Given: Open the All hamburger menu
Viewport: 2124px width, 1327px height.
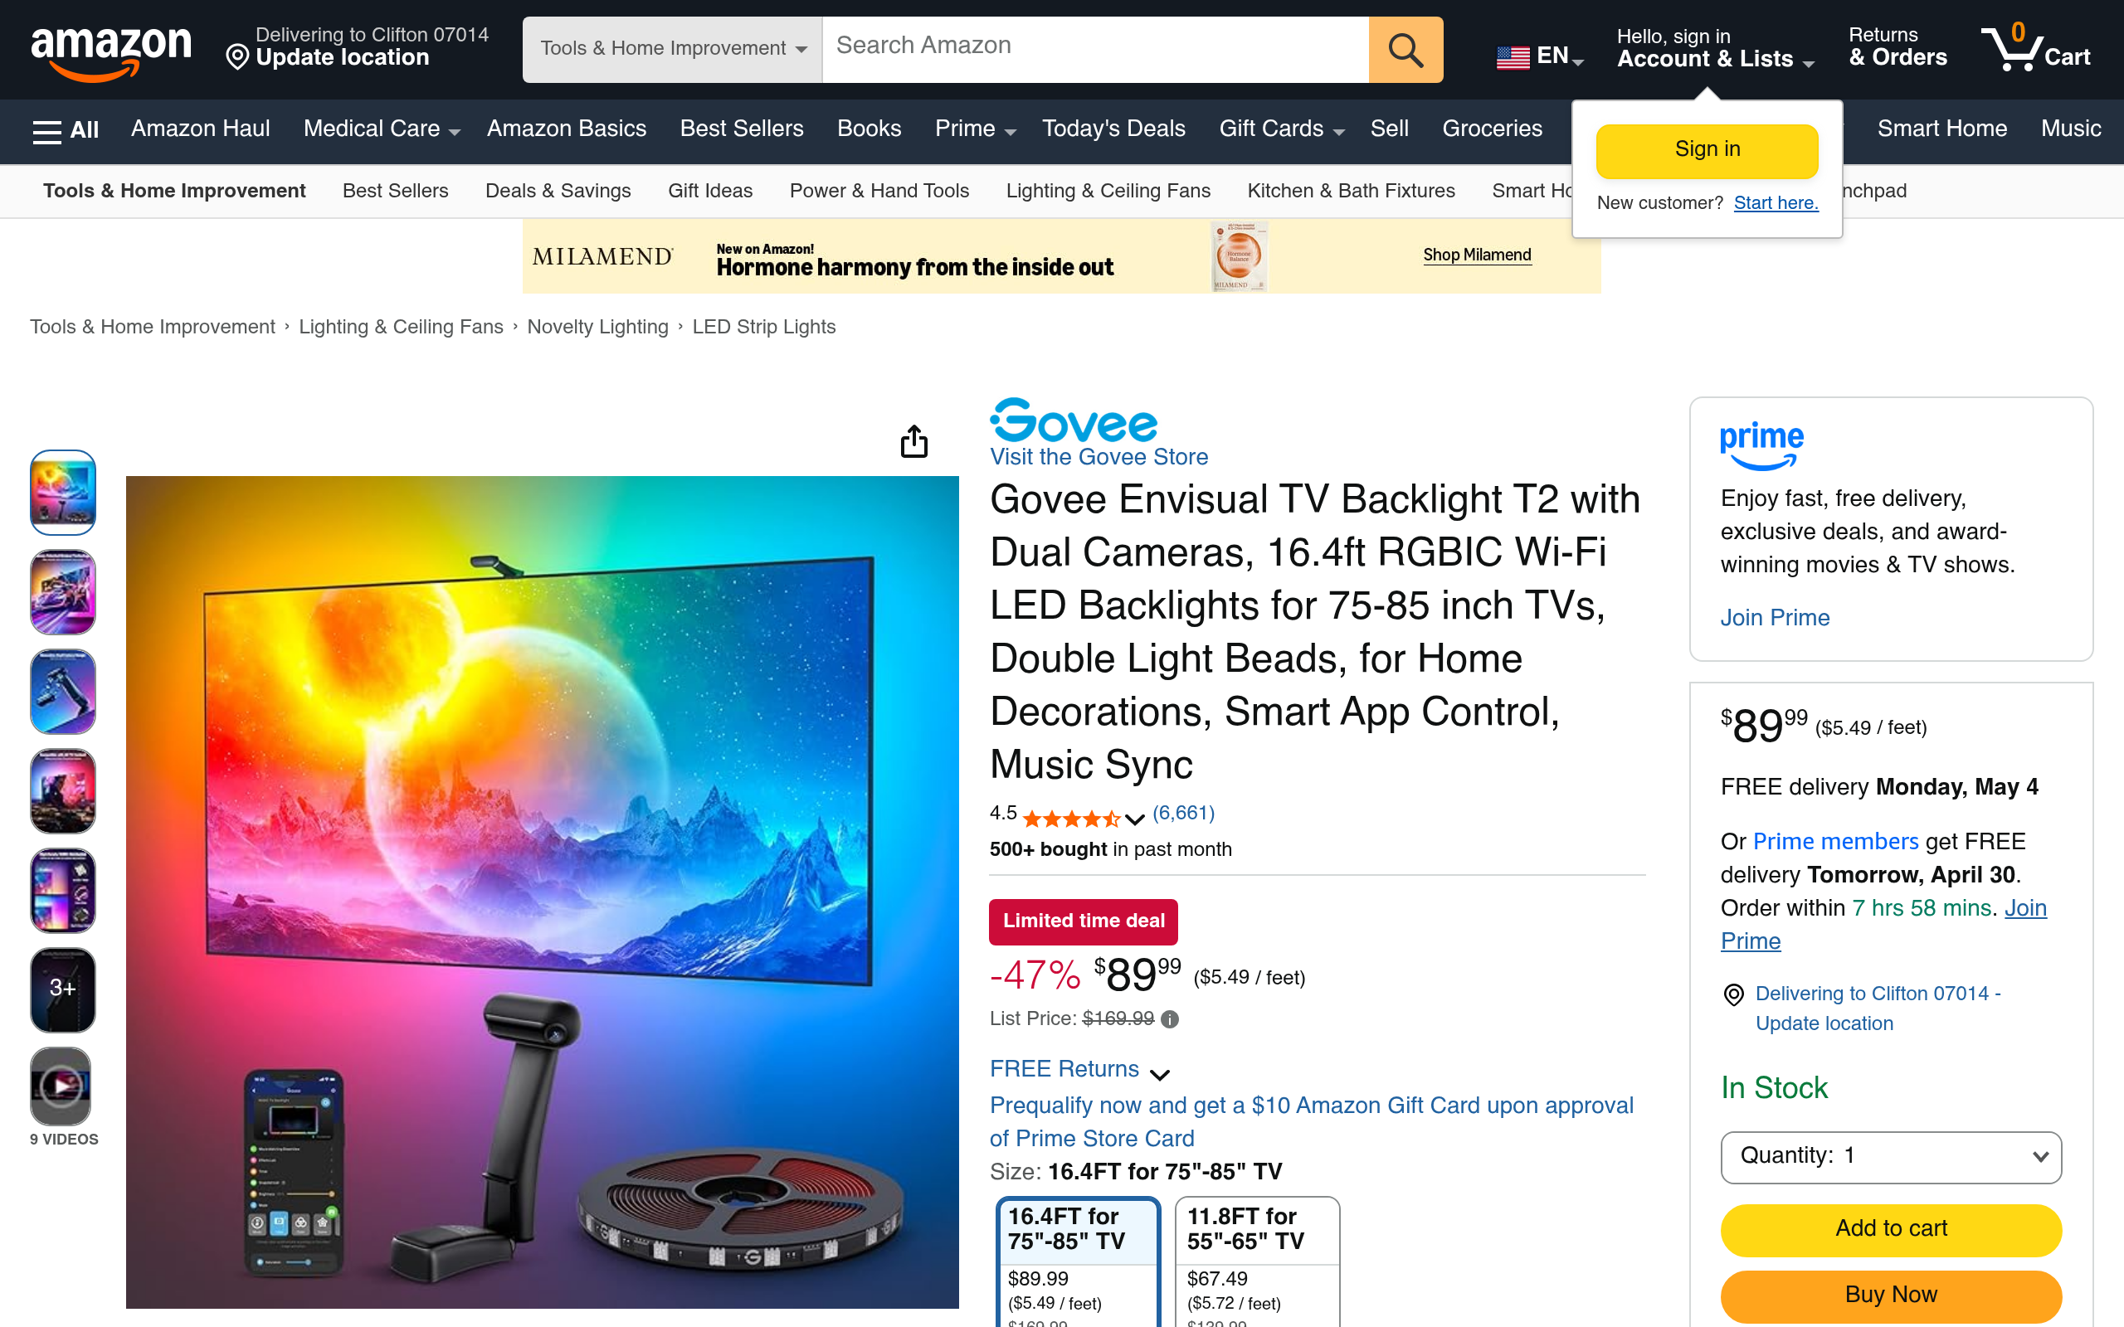Looking at the screenshot, I should pyautogui.click(x=65, y=130).
